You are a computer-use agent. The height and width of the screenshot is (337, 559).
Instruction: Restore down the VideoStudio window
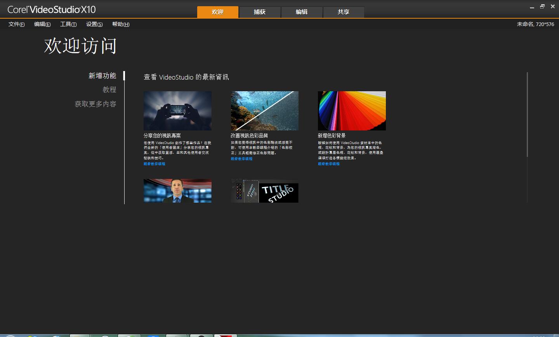tap(542, 7)
